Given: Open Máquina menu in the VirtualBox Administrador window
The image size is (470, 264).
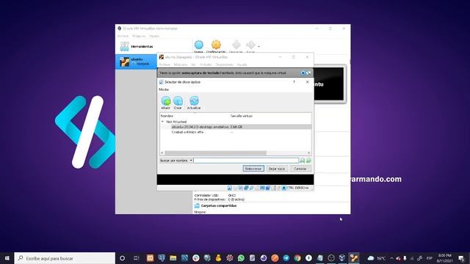Looking at the screenshot, I should click(139, 36).
